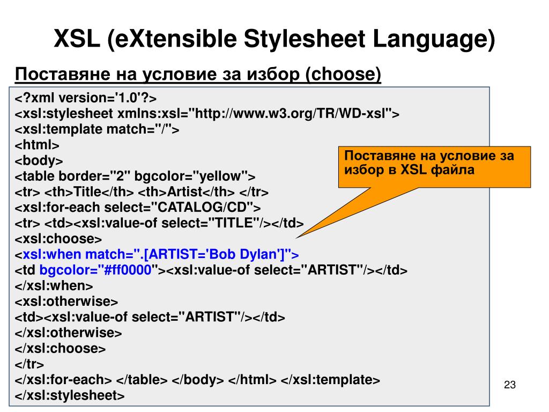Click the </xsl:otherwise> closing line
549x412 pixels.
(68, 333)
